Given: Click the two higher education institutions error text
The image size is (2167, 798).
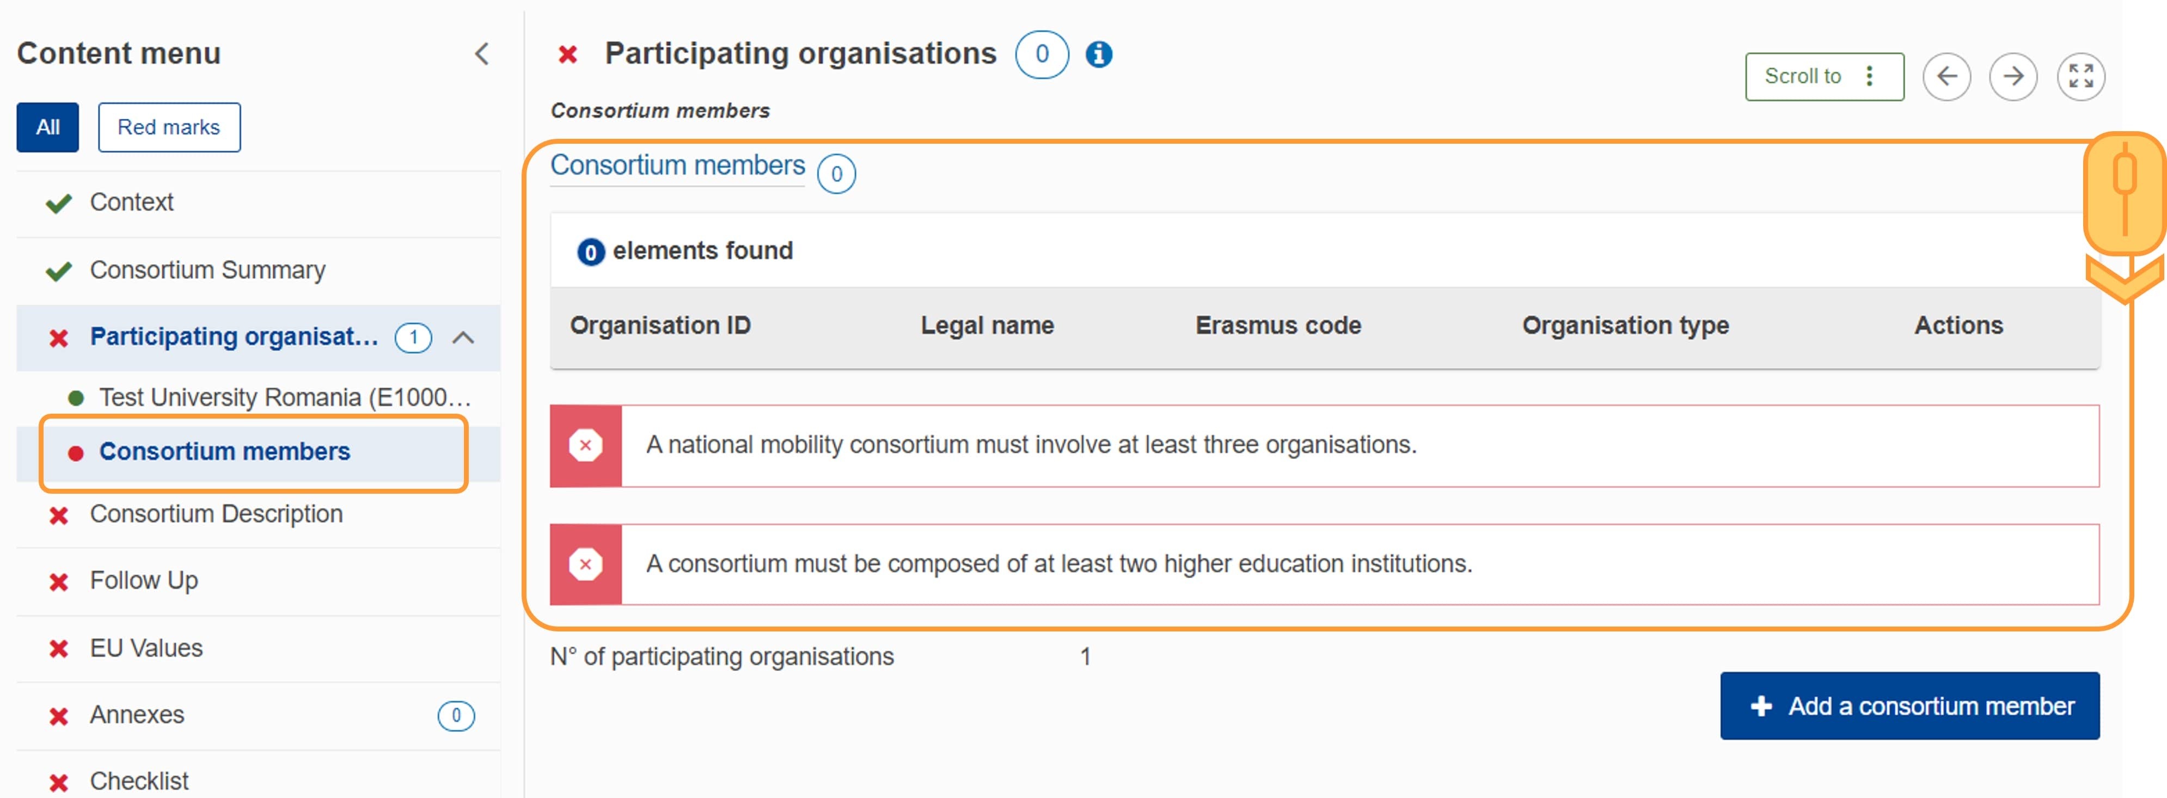Looking at the screenshot, I should [1059, 563].
